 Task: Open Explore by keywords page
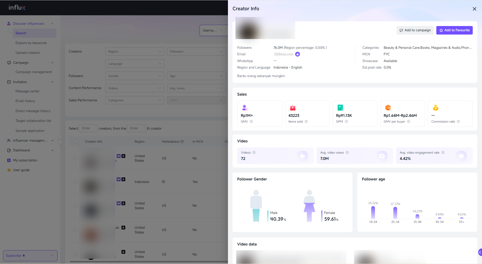click(31, 43)
